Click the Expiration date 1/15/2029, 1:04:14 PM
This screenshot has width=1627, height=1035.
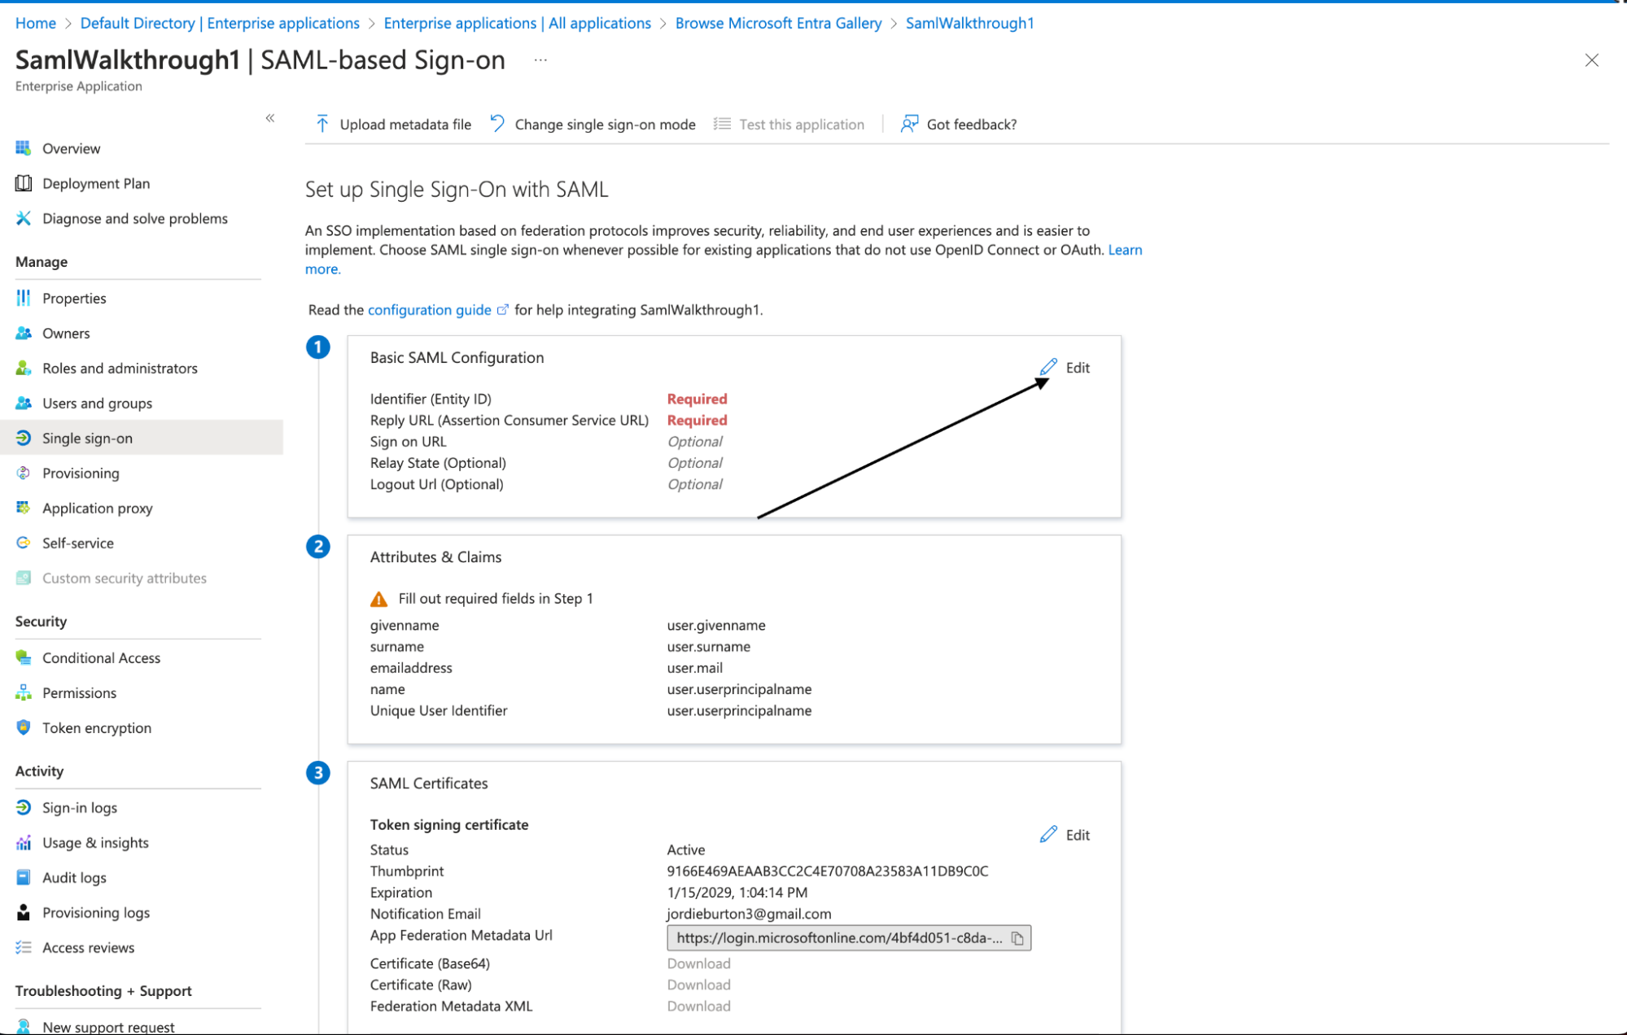click(737, 893)
